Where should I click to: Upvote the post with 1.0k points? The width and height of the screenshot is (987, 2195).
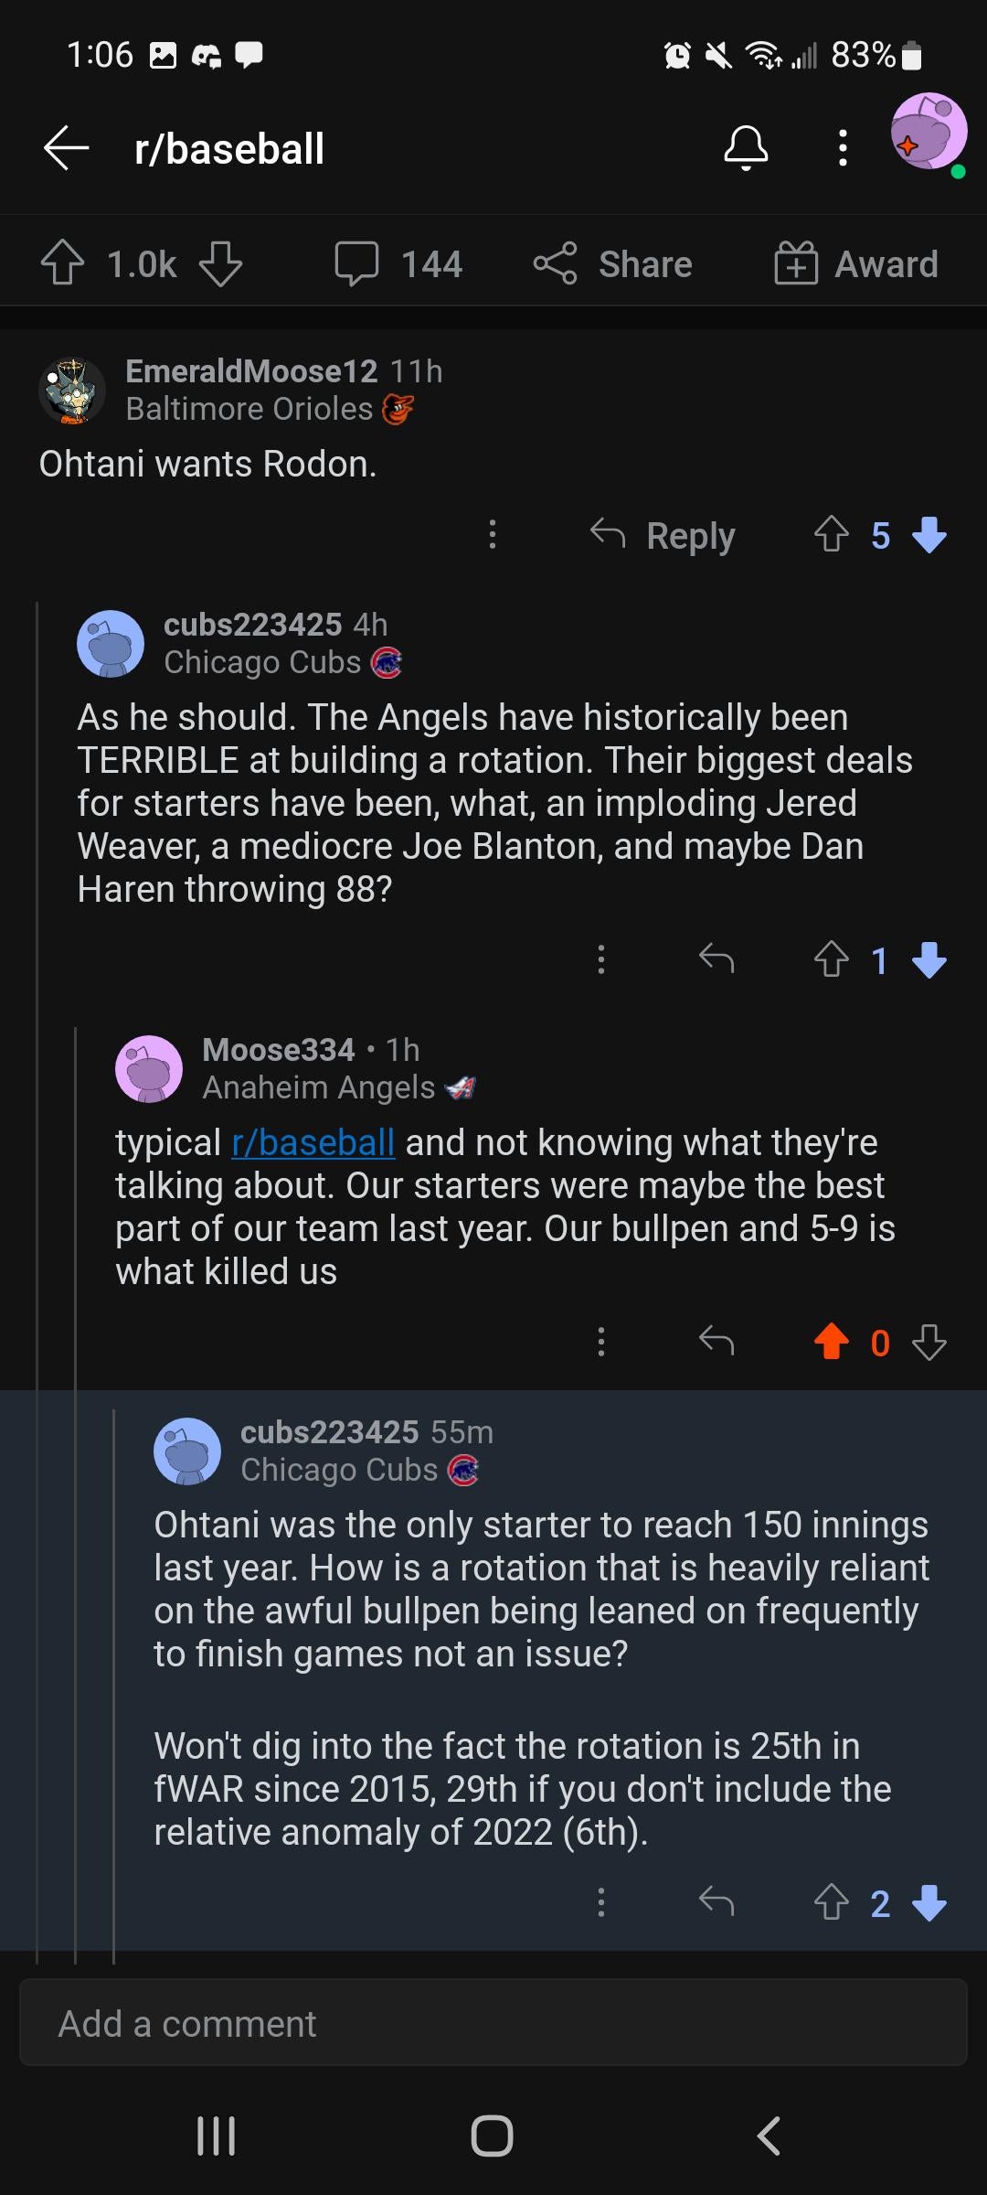point(63,263)
